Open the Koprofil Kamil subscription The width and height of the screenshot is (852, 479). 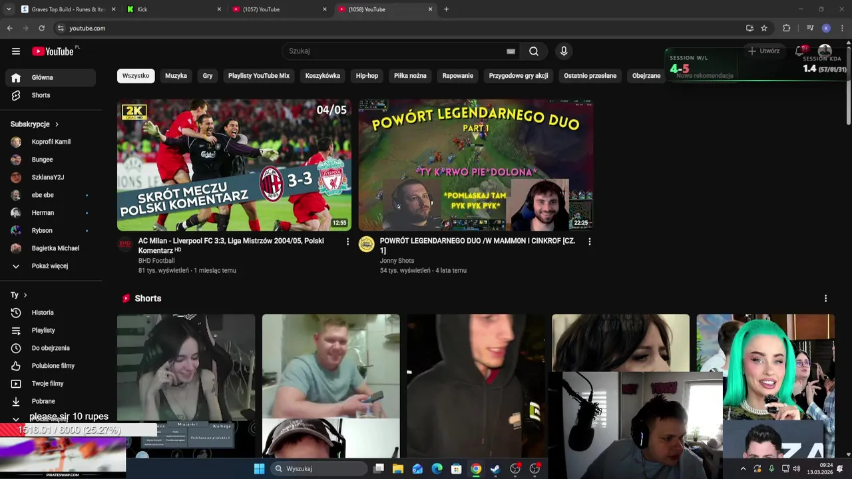[51, 142]
